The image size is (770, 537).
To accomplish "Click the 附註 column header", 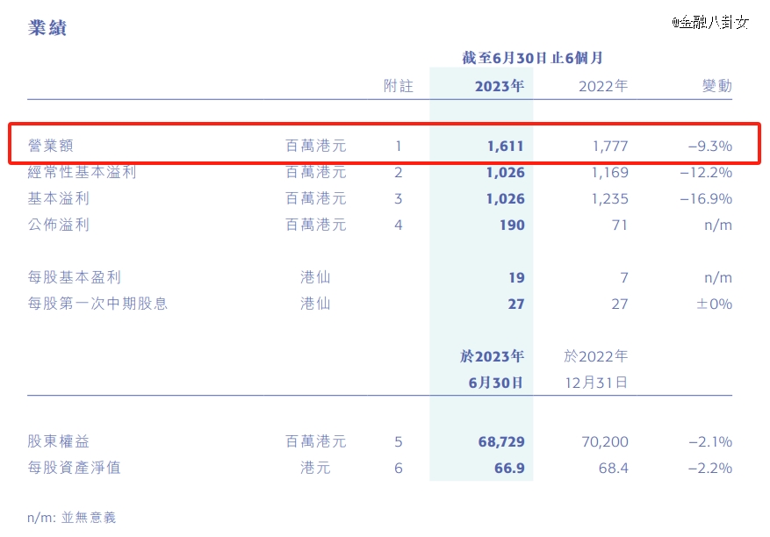I will pyautogui.click(x=399, y=85).
